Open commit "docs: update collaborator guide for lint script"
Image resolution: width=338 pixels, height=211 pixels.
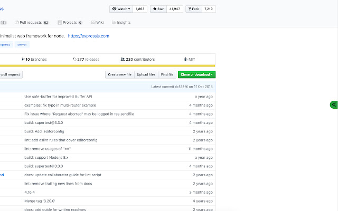63,175
